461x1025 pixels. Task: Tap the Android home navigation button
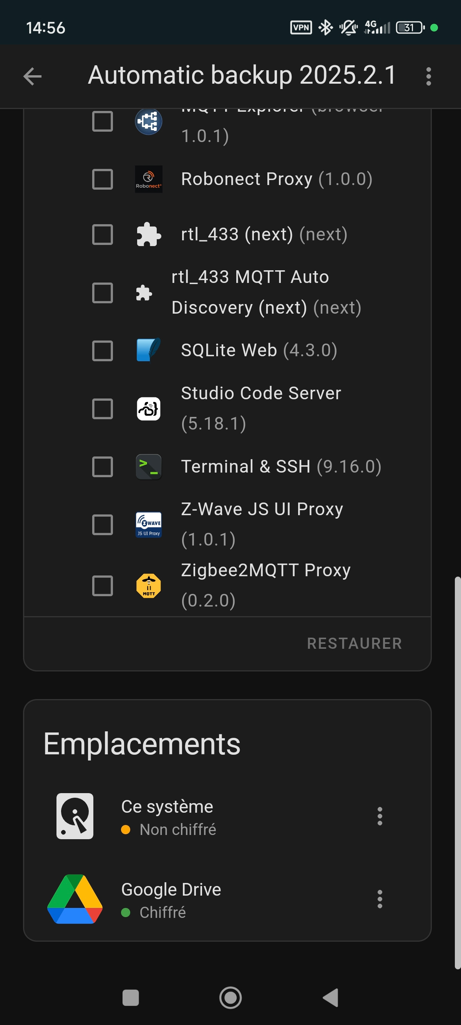pyautogui.click(x=230, y=997)
